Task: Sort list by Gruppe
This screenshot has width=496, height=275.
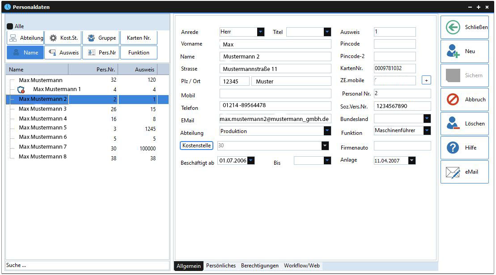Action: click(x=101, y=38)
